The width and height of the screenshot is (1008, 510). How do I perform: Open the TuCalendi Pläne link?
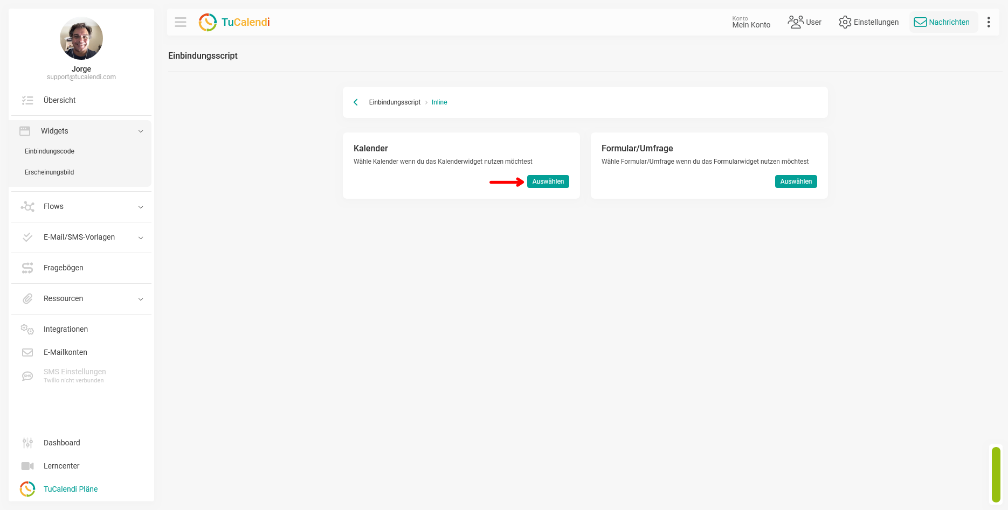click(71, 489)
